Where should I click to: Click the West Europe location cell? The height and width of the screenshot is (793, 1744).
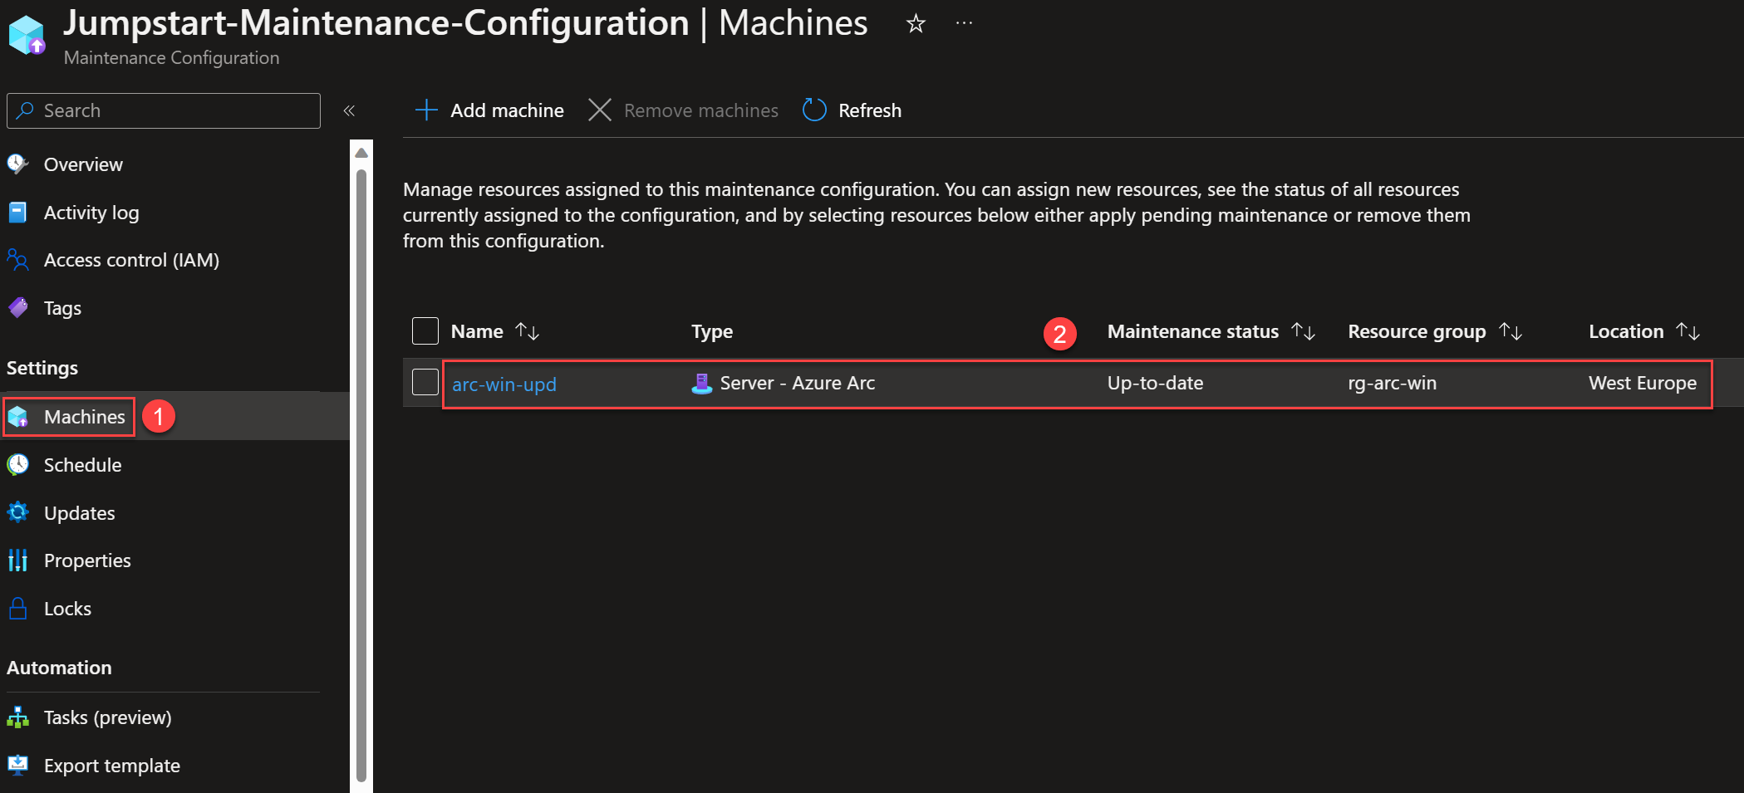1643,383
